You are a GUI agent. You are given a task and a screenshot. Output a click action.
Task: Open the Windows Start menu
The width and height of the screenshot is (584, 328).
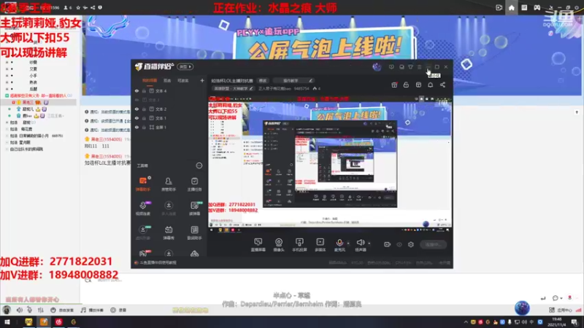click(x=7, y=322)
